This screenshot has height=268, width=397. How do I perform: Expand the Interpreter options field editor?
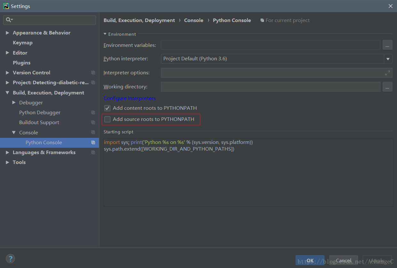click(x=387, y=73)
